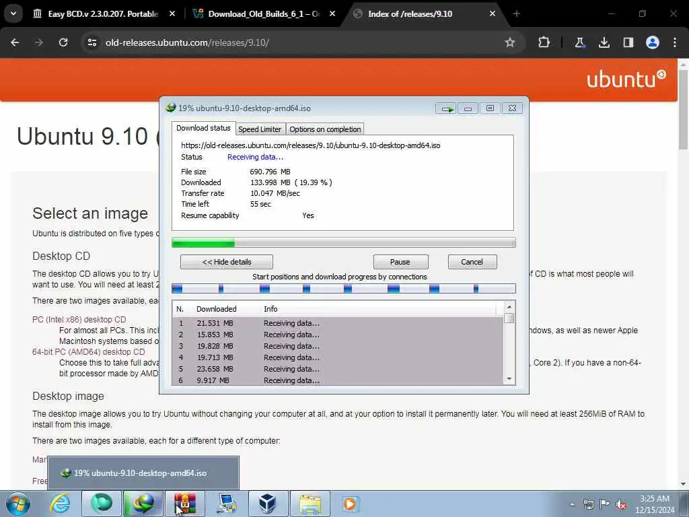Viewport: 689px width, 517px height.
Task: Close the Download_Old_Builds_6_1 browser tab
Action: tap(332, 13)
